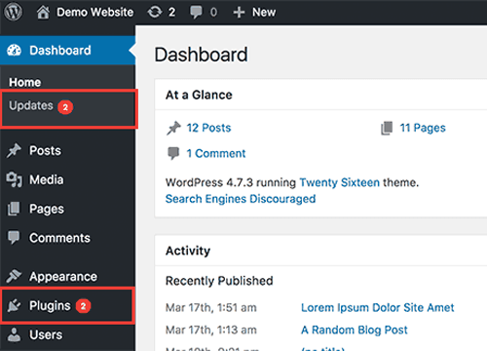Screen dimensions: 487x351
Task: Click the Media icon in sidebar
Action: coord(14,179)
